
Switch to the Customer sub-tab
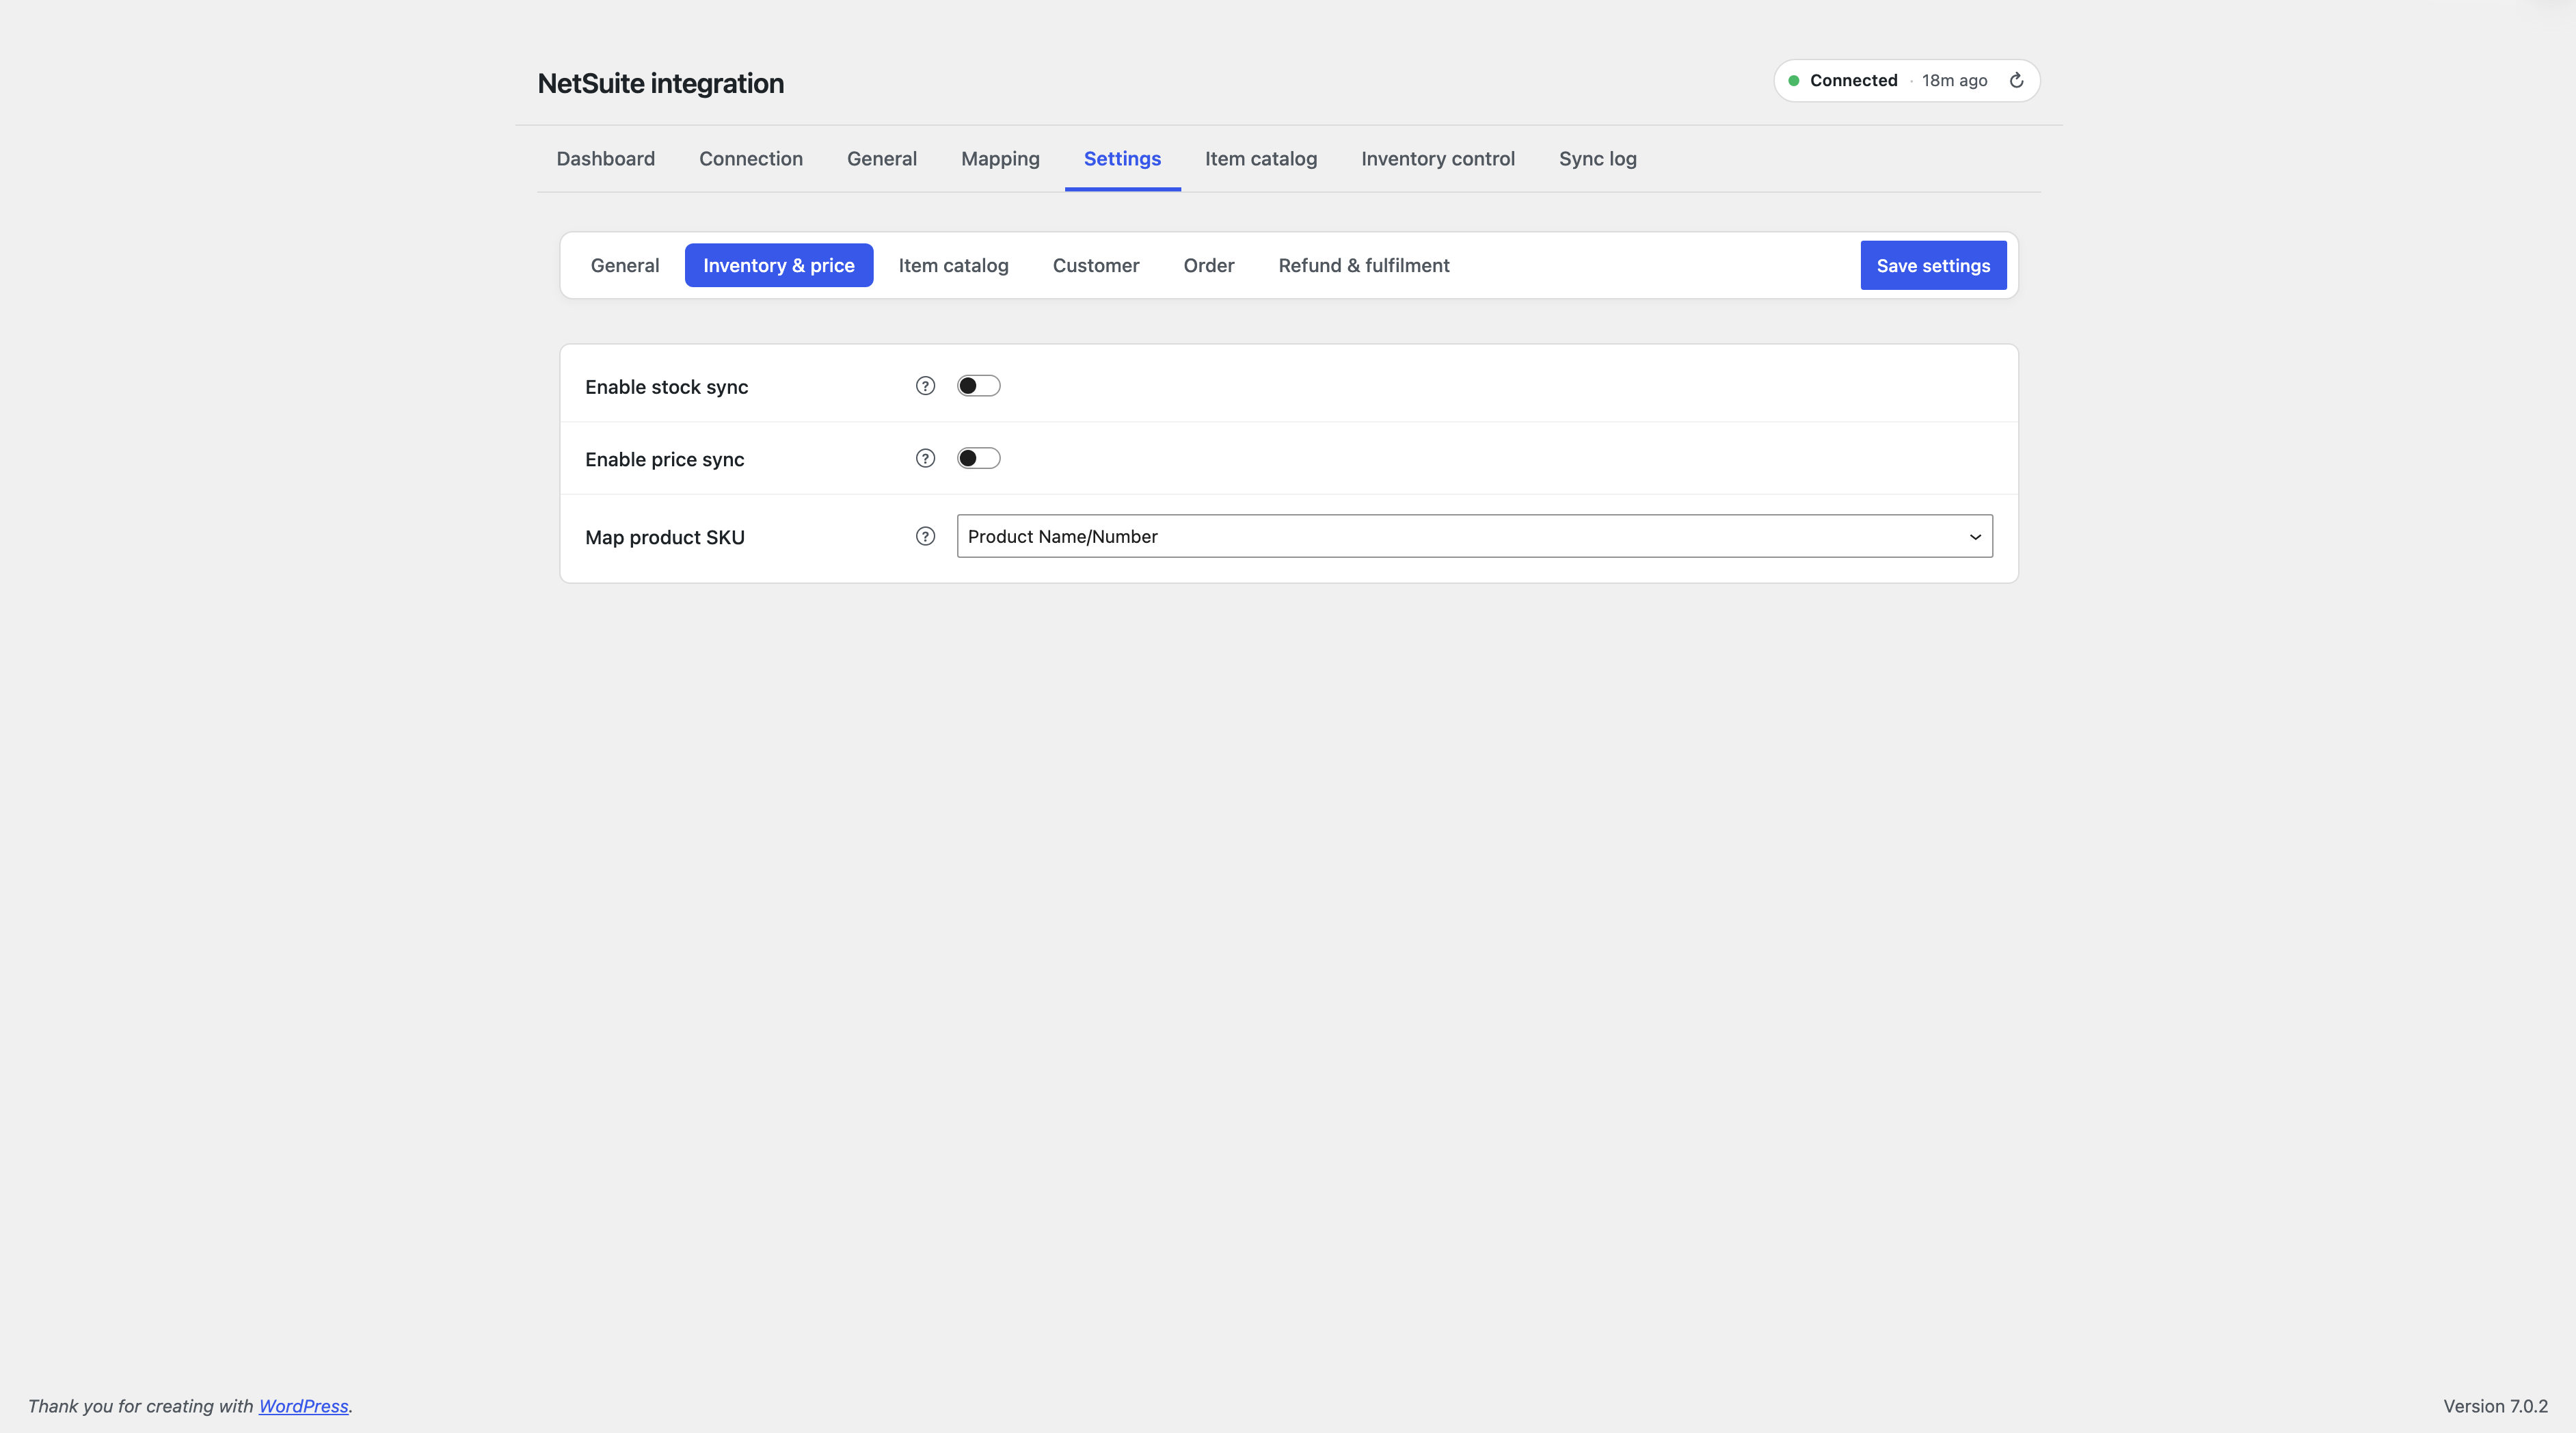pos(1096,265)
